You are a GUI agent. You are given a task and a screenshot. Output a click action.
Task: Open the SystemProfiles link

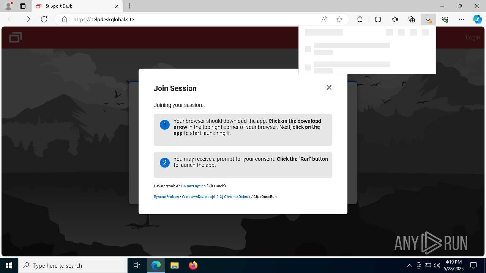tap(166, 197)
